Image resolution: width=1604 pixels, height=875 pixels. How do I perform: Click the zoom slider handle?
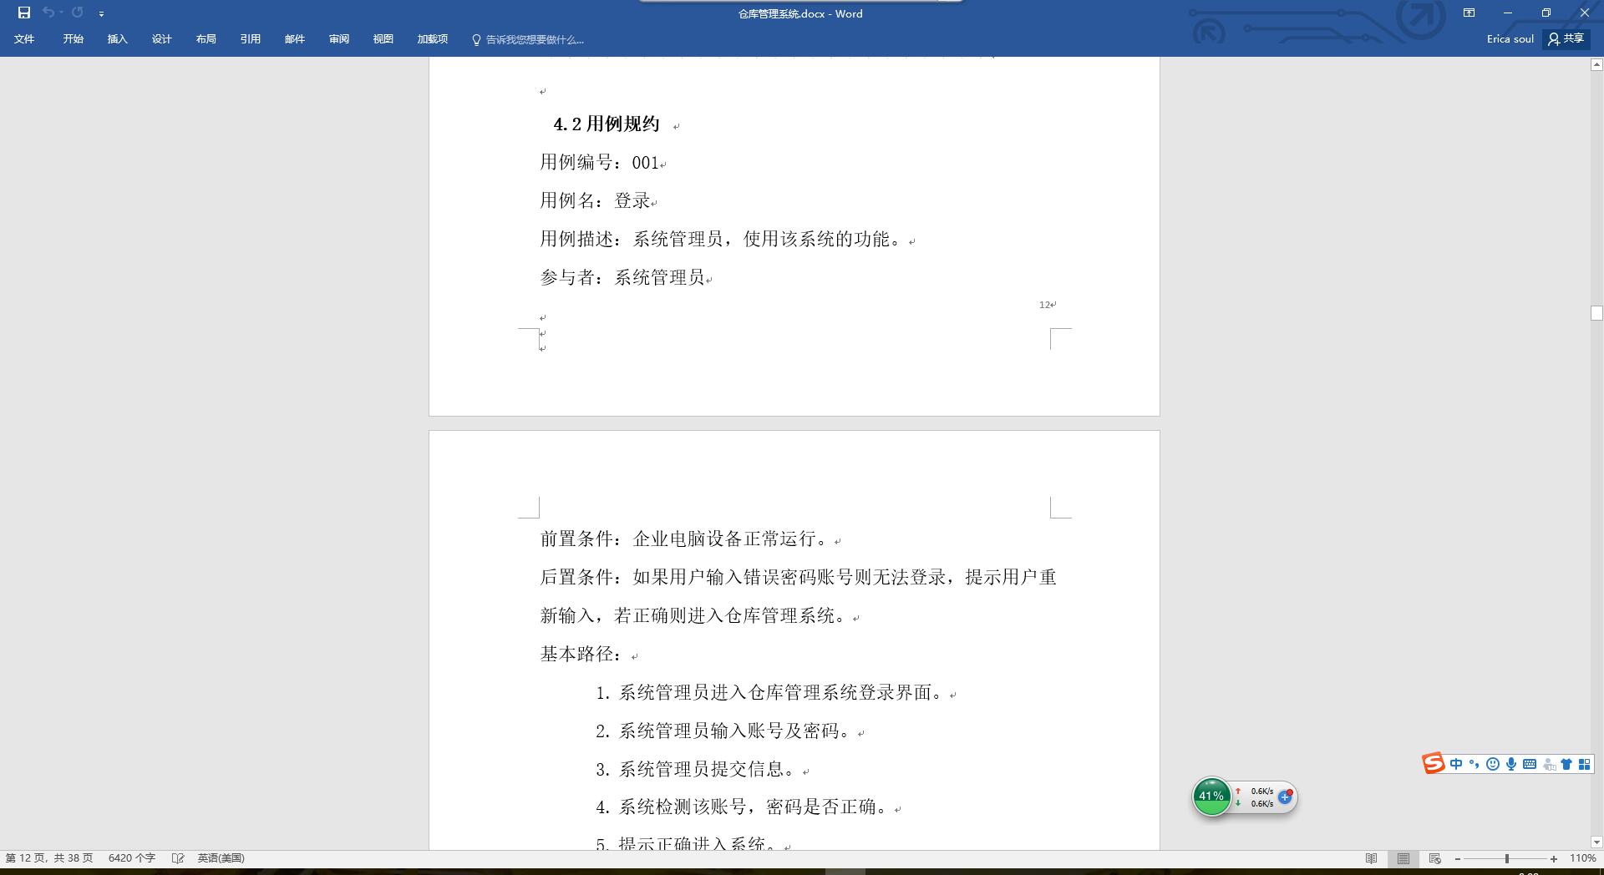point(1507,858)
